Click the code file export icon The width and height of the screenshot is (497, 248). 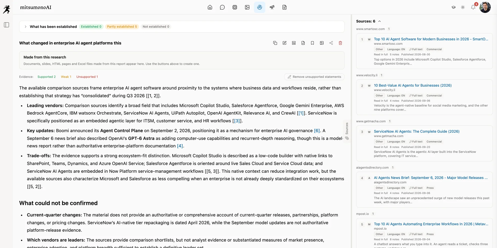(x=303, y=43)
